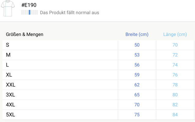Click length value 84 for 5XL

(175, 115)
